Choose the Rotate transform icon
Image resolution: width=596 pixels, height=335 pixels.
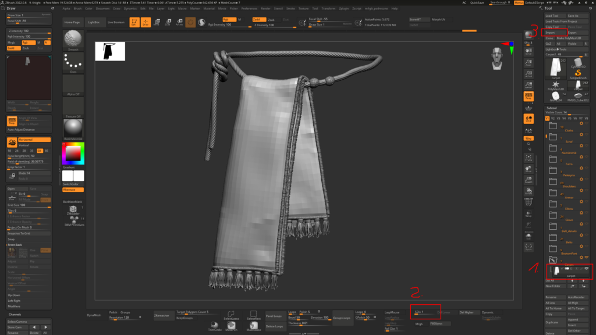click(x=179, y=23)
